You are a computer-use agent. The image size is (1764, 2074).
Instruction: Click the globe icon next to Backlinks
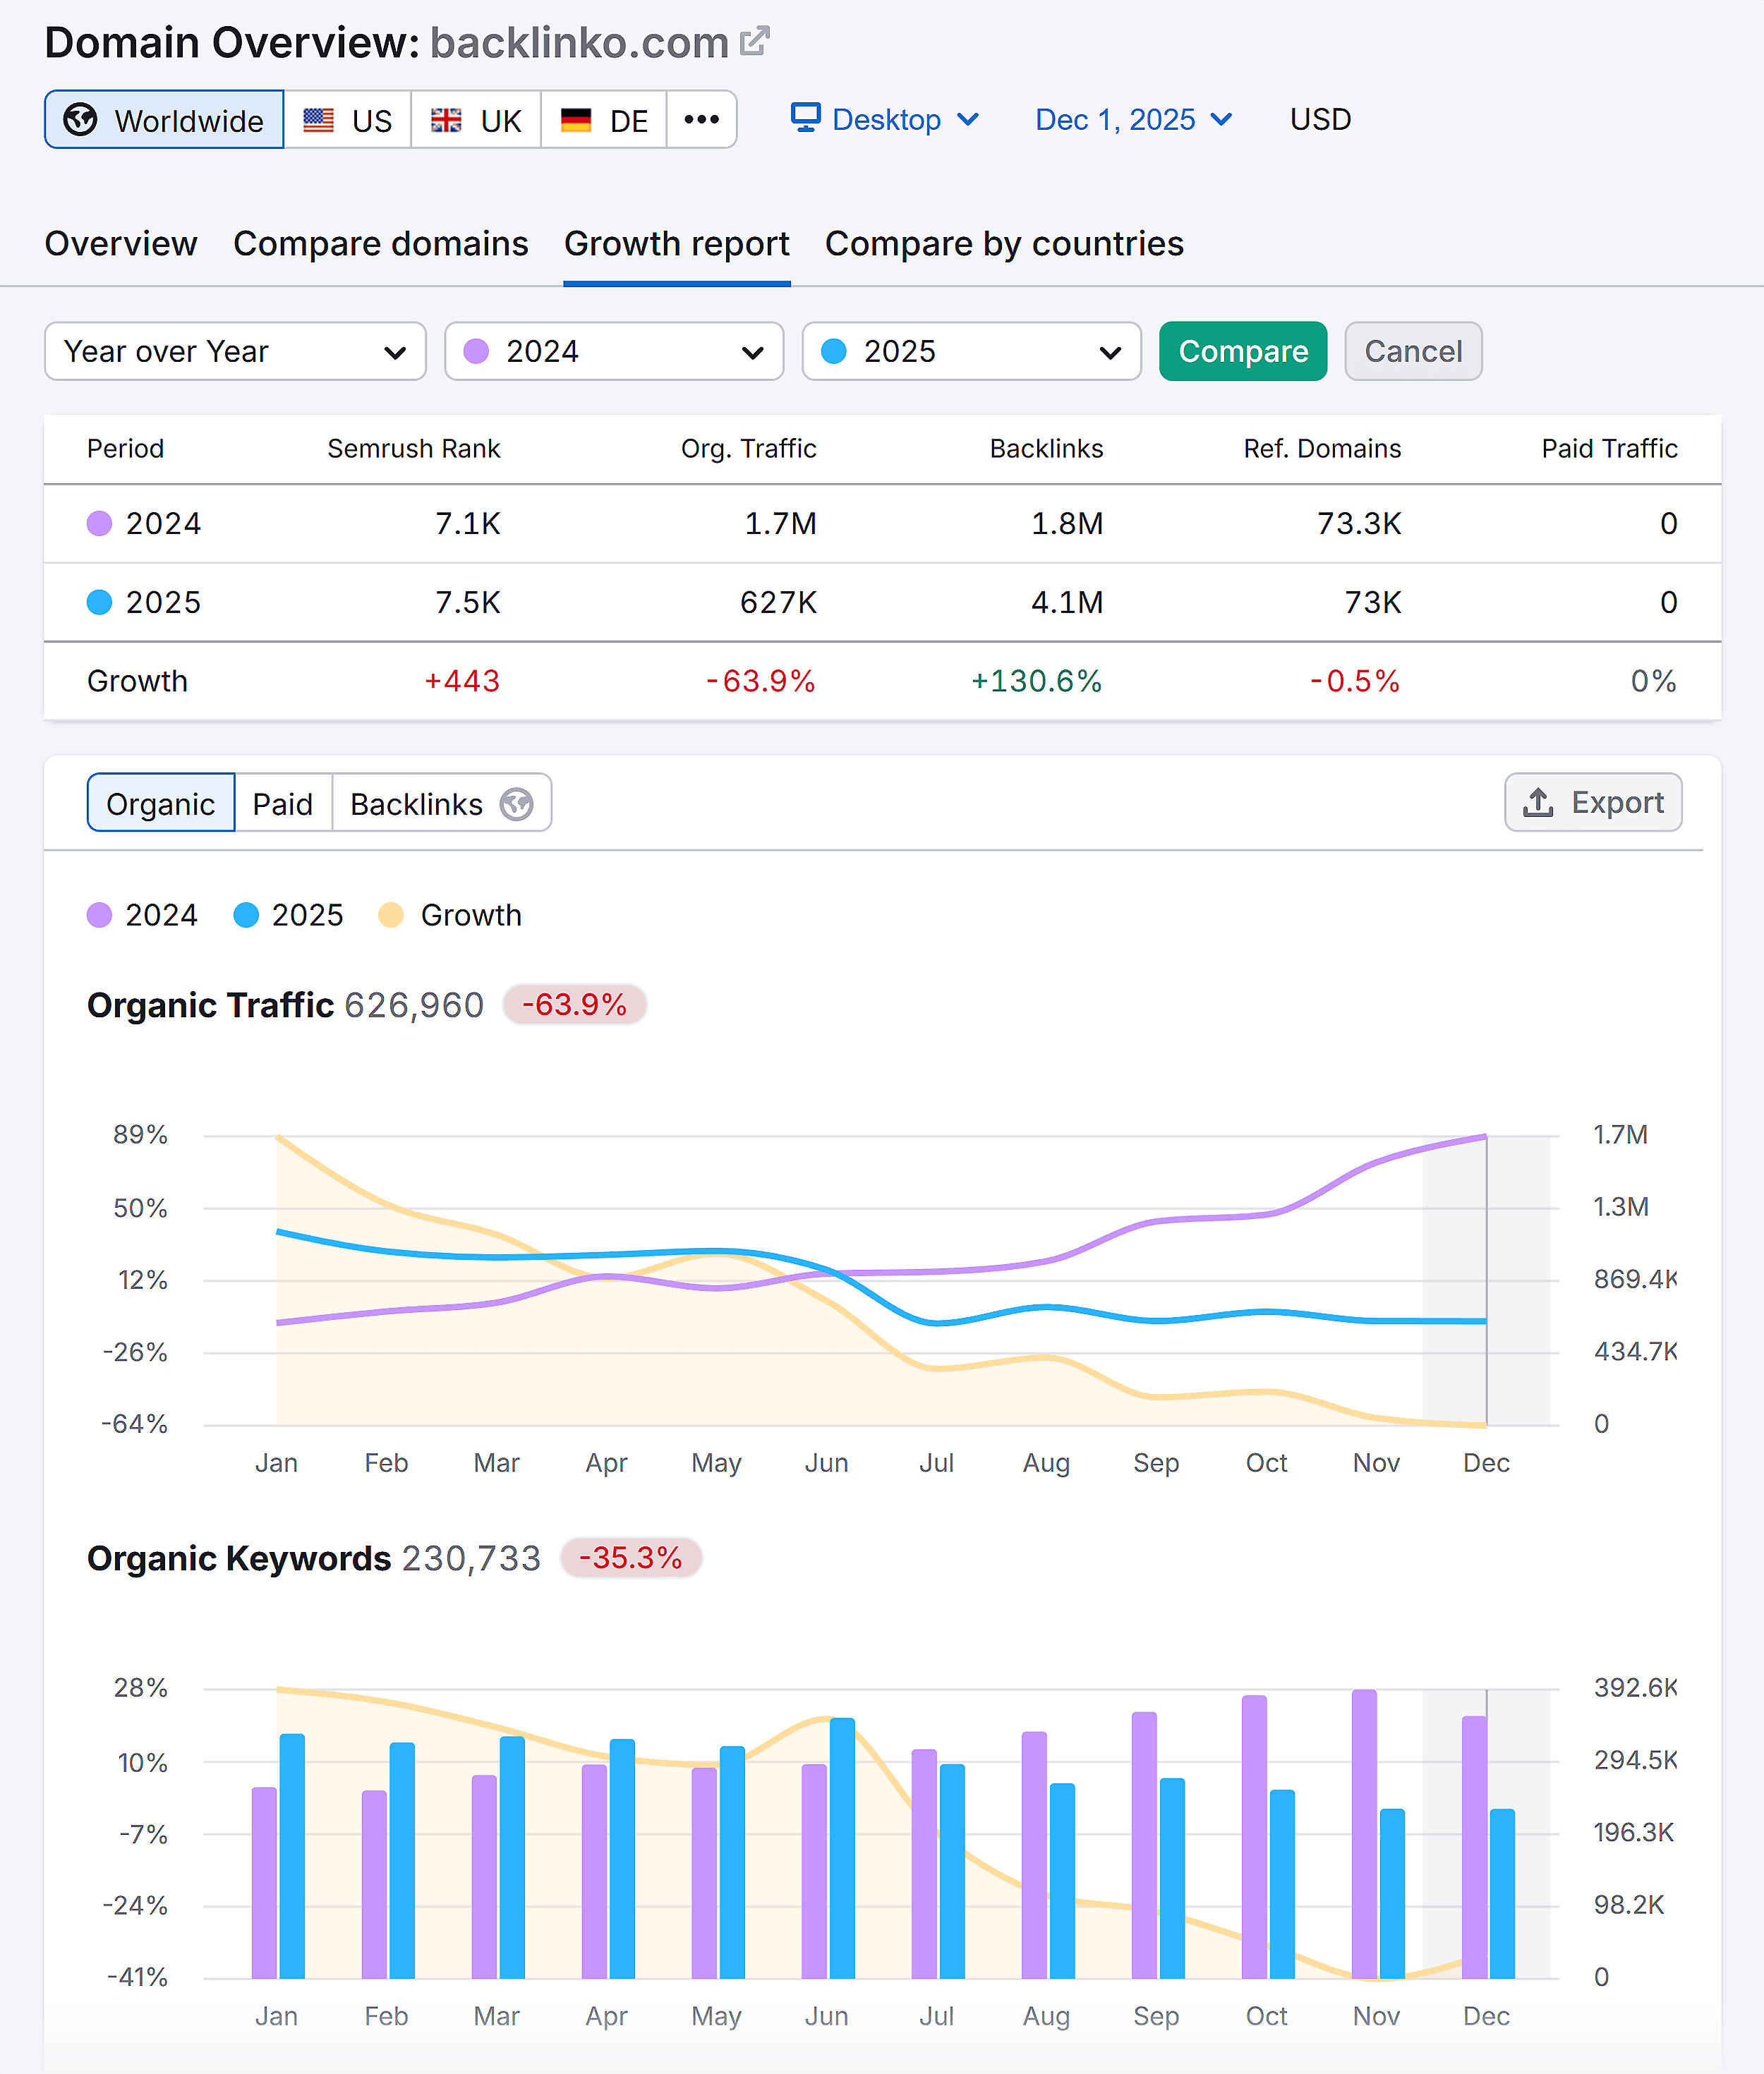tap(517, 803)
